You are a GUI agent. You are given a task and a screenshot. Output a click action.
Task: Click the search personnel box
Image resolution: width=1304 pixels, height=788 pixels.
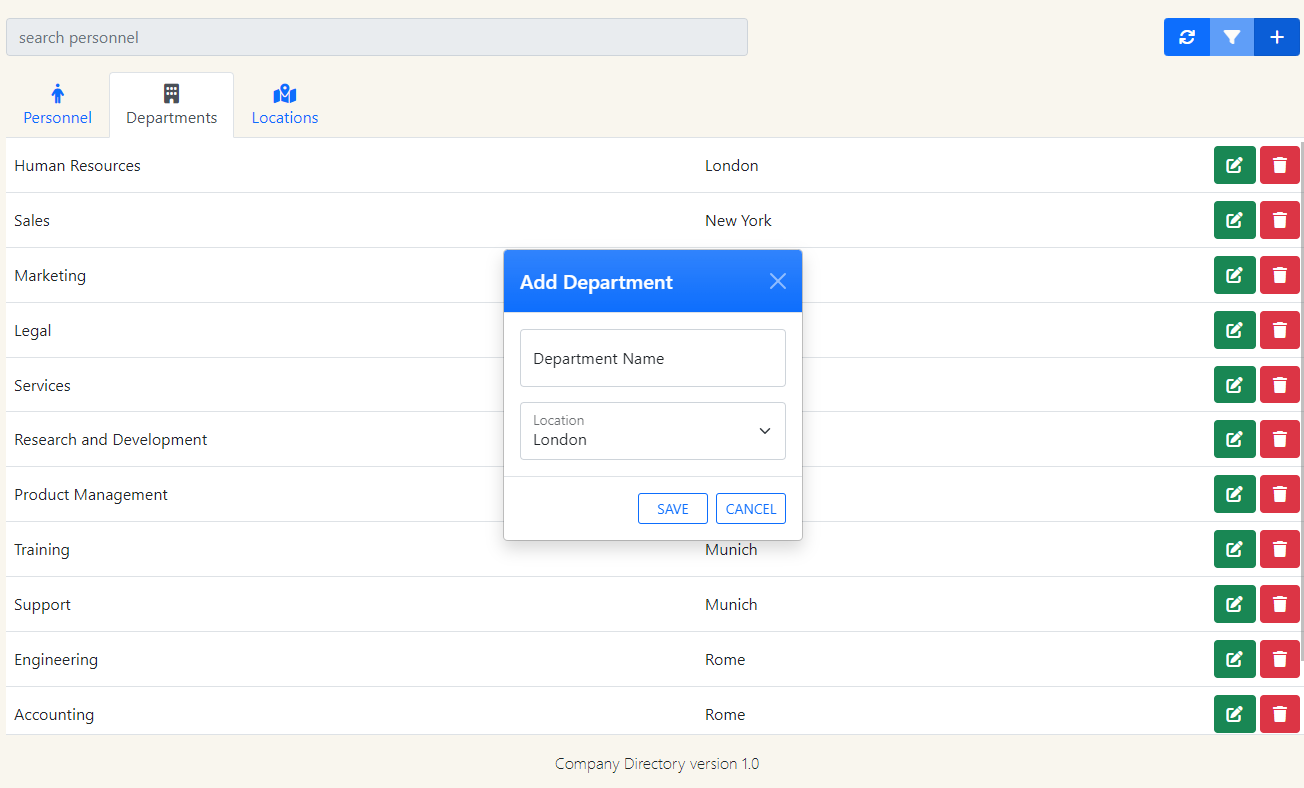click(x=376, y=37)
